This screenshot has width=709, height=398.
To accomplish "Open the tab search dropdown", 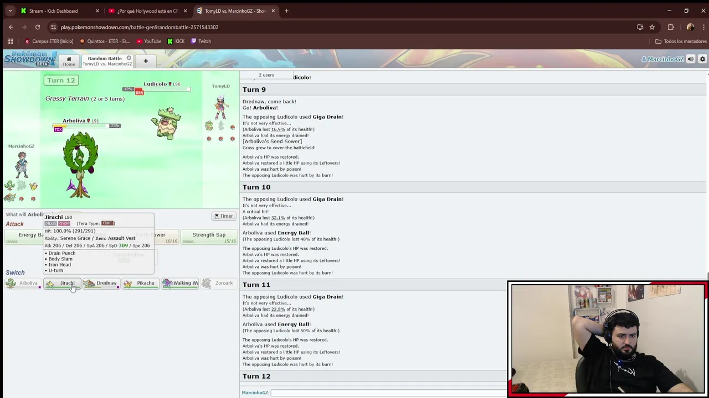I will [10, 11].
